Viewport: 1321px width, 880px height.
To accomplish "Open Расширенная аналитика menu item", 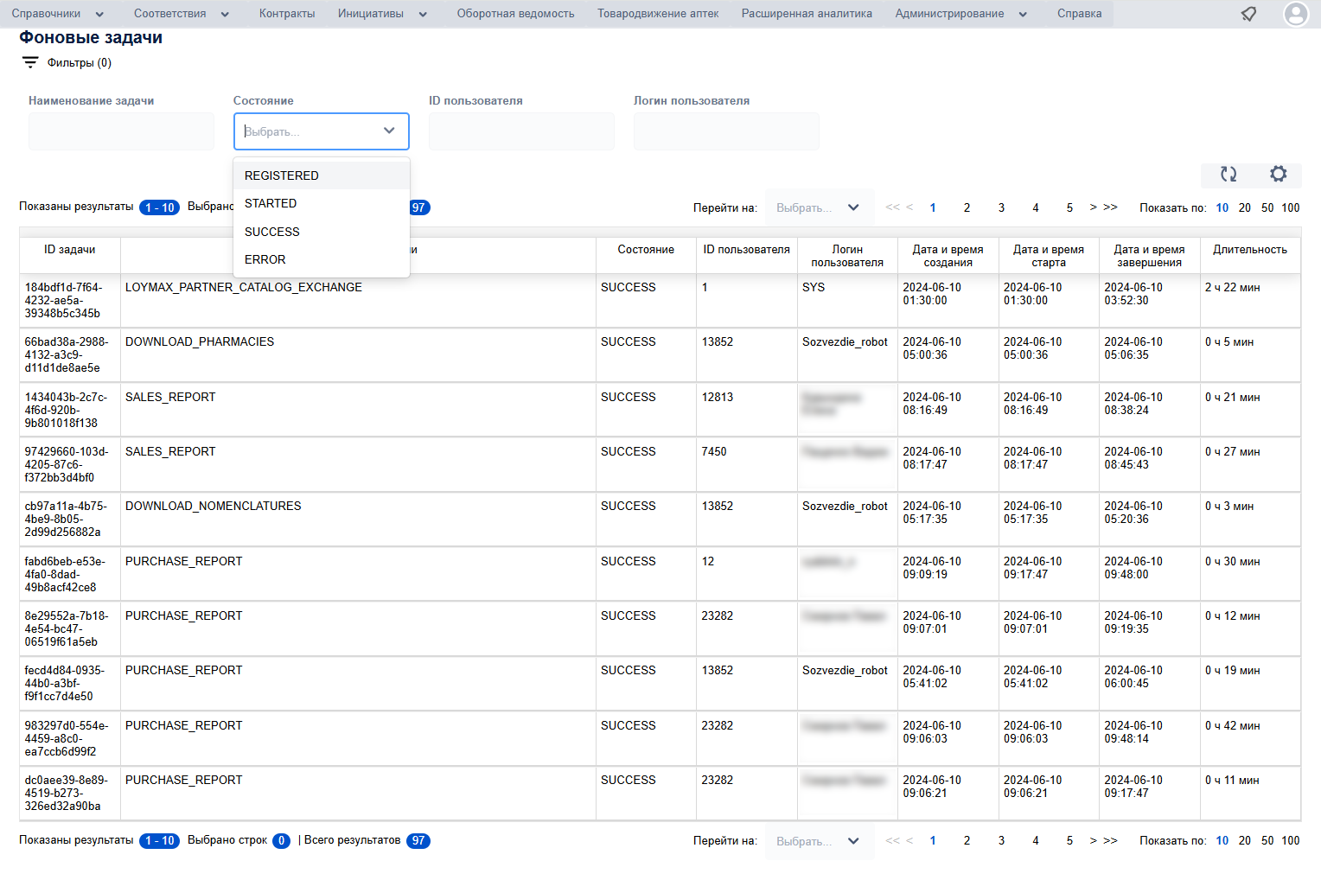I will pos(807,14).
